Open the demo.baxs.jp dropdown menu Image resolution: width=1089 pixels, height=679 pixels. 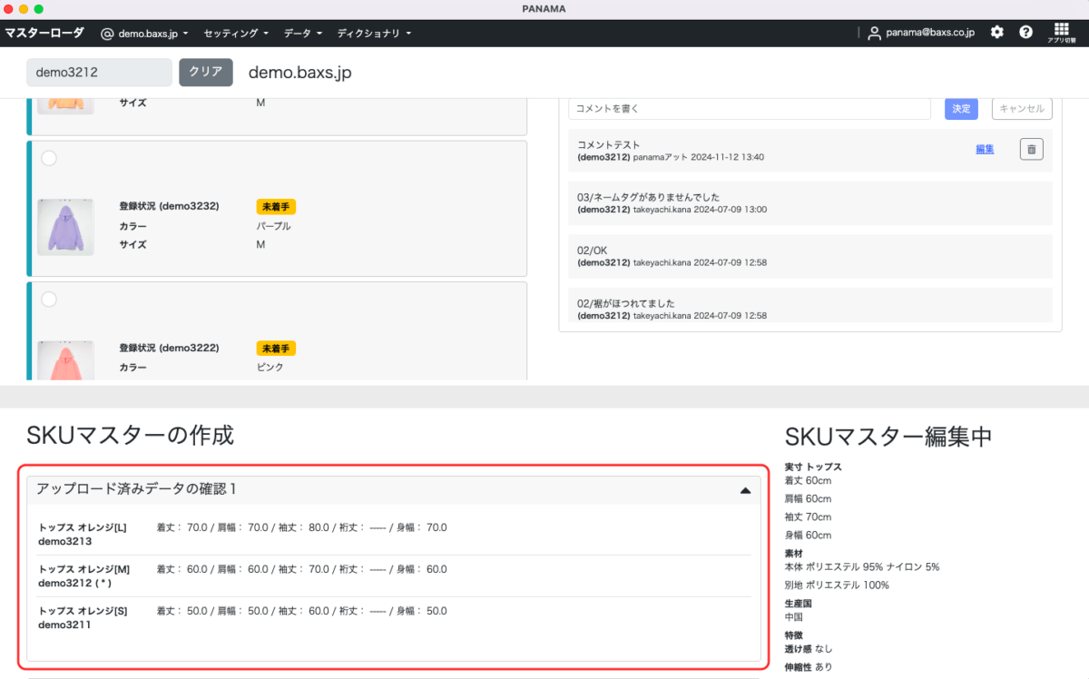click(152, 34)
